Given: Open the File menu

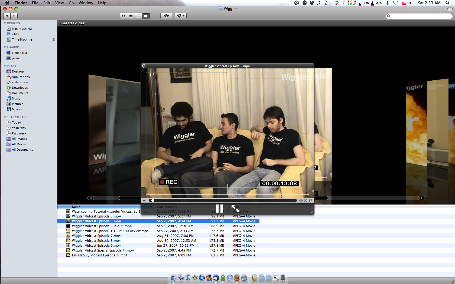Looking at the screenshot, I should pos(35,3).
